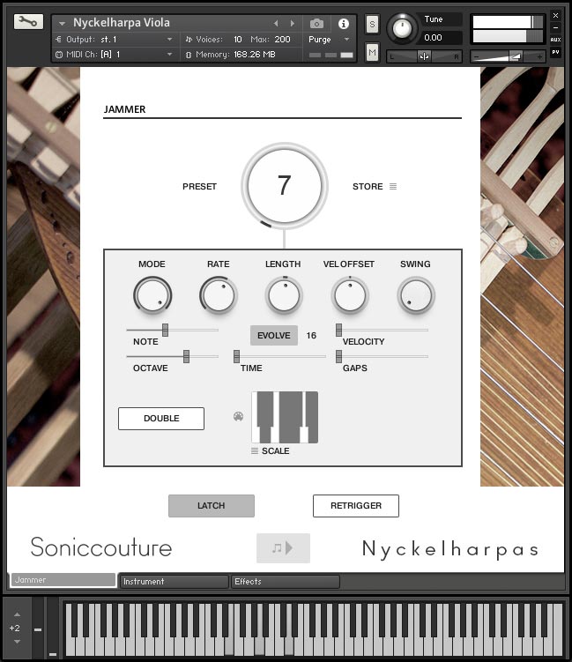The width and height of the screenshot is (572, 662).
Task: Click the NOTE slider handle
Action: (x=165, y=330)
